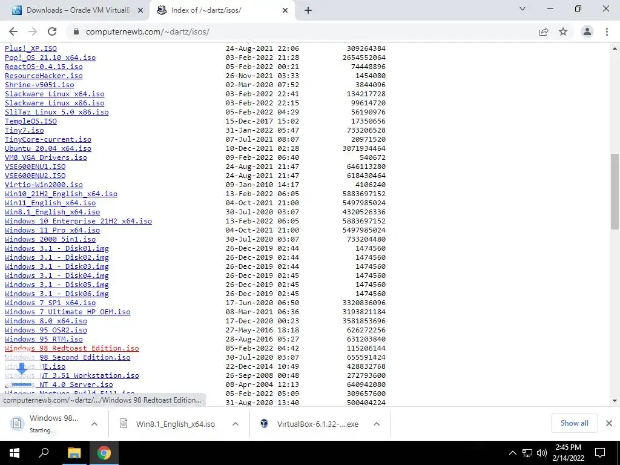The image size is (620, 465).
Task: Click the ResourceHacker.iso link
Action: 44,76
